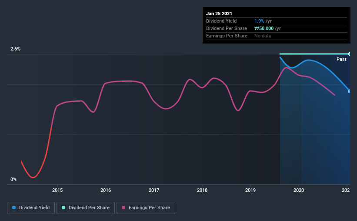357x221 pixels.
Task: Click the 2015 x-axis label
Action: coord(57,190)
